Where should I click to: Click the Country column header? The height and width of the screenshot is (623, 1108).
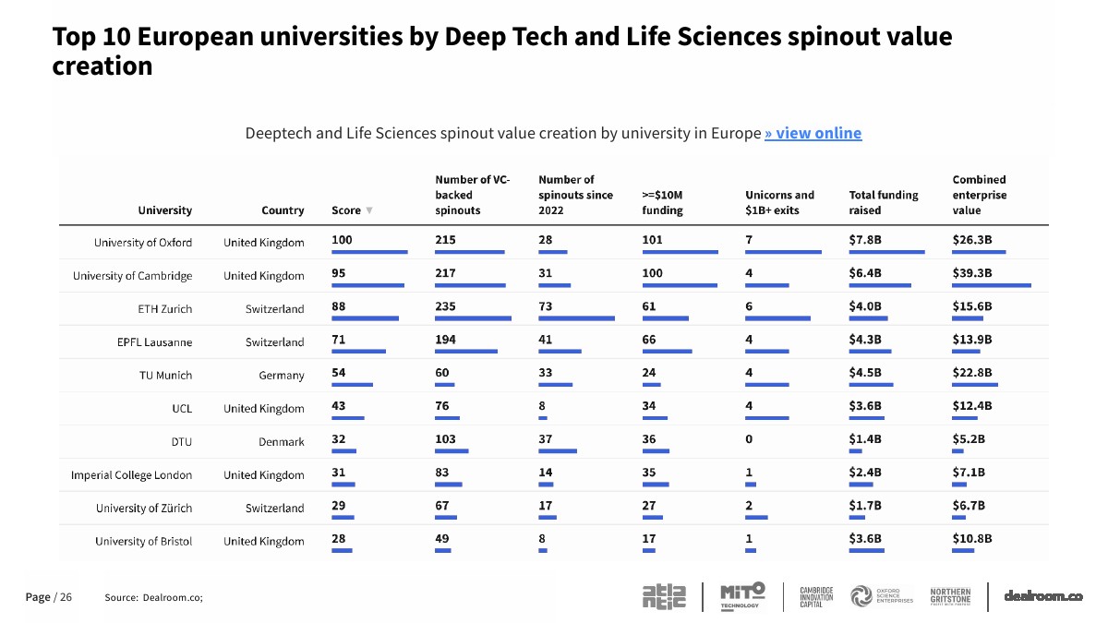[x=283, y=210]
